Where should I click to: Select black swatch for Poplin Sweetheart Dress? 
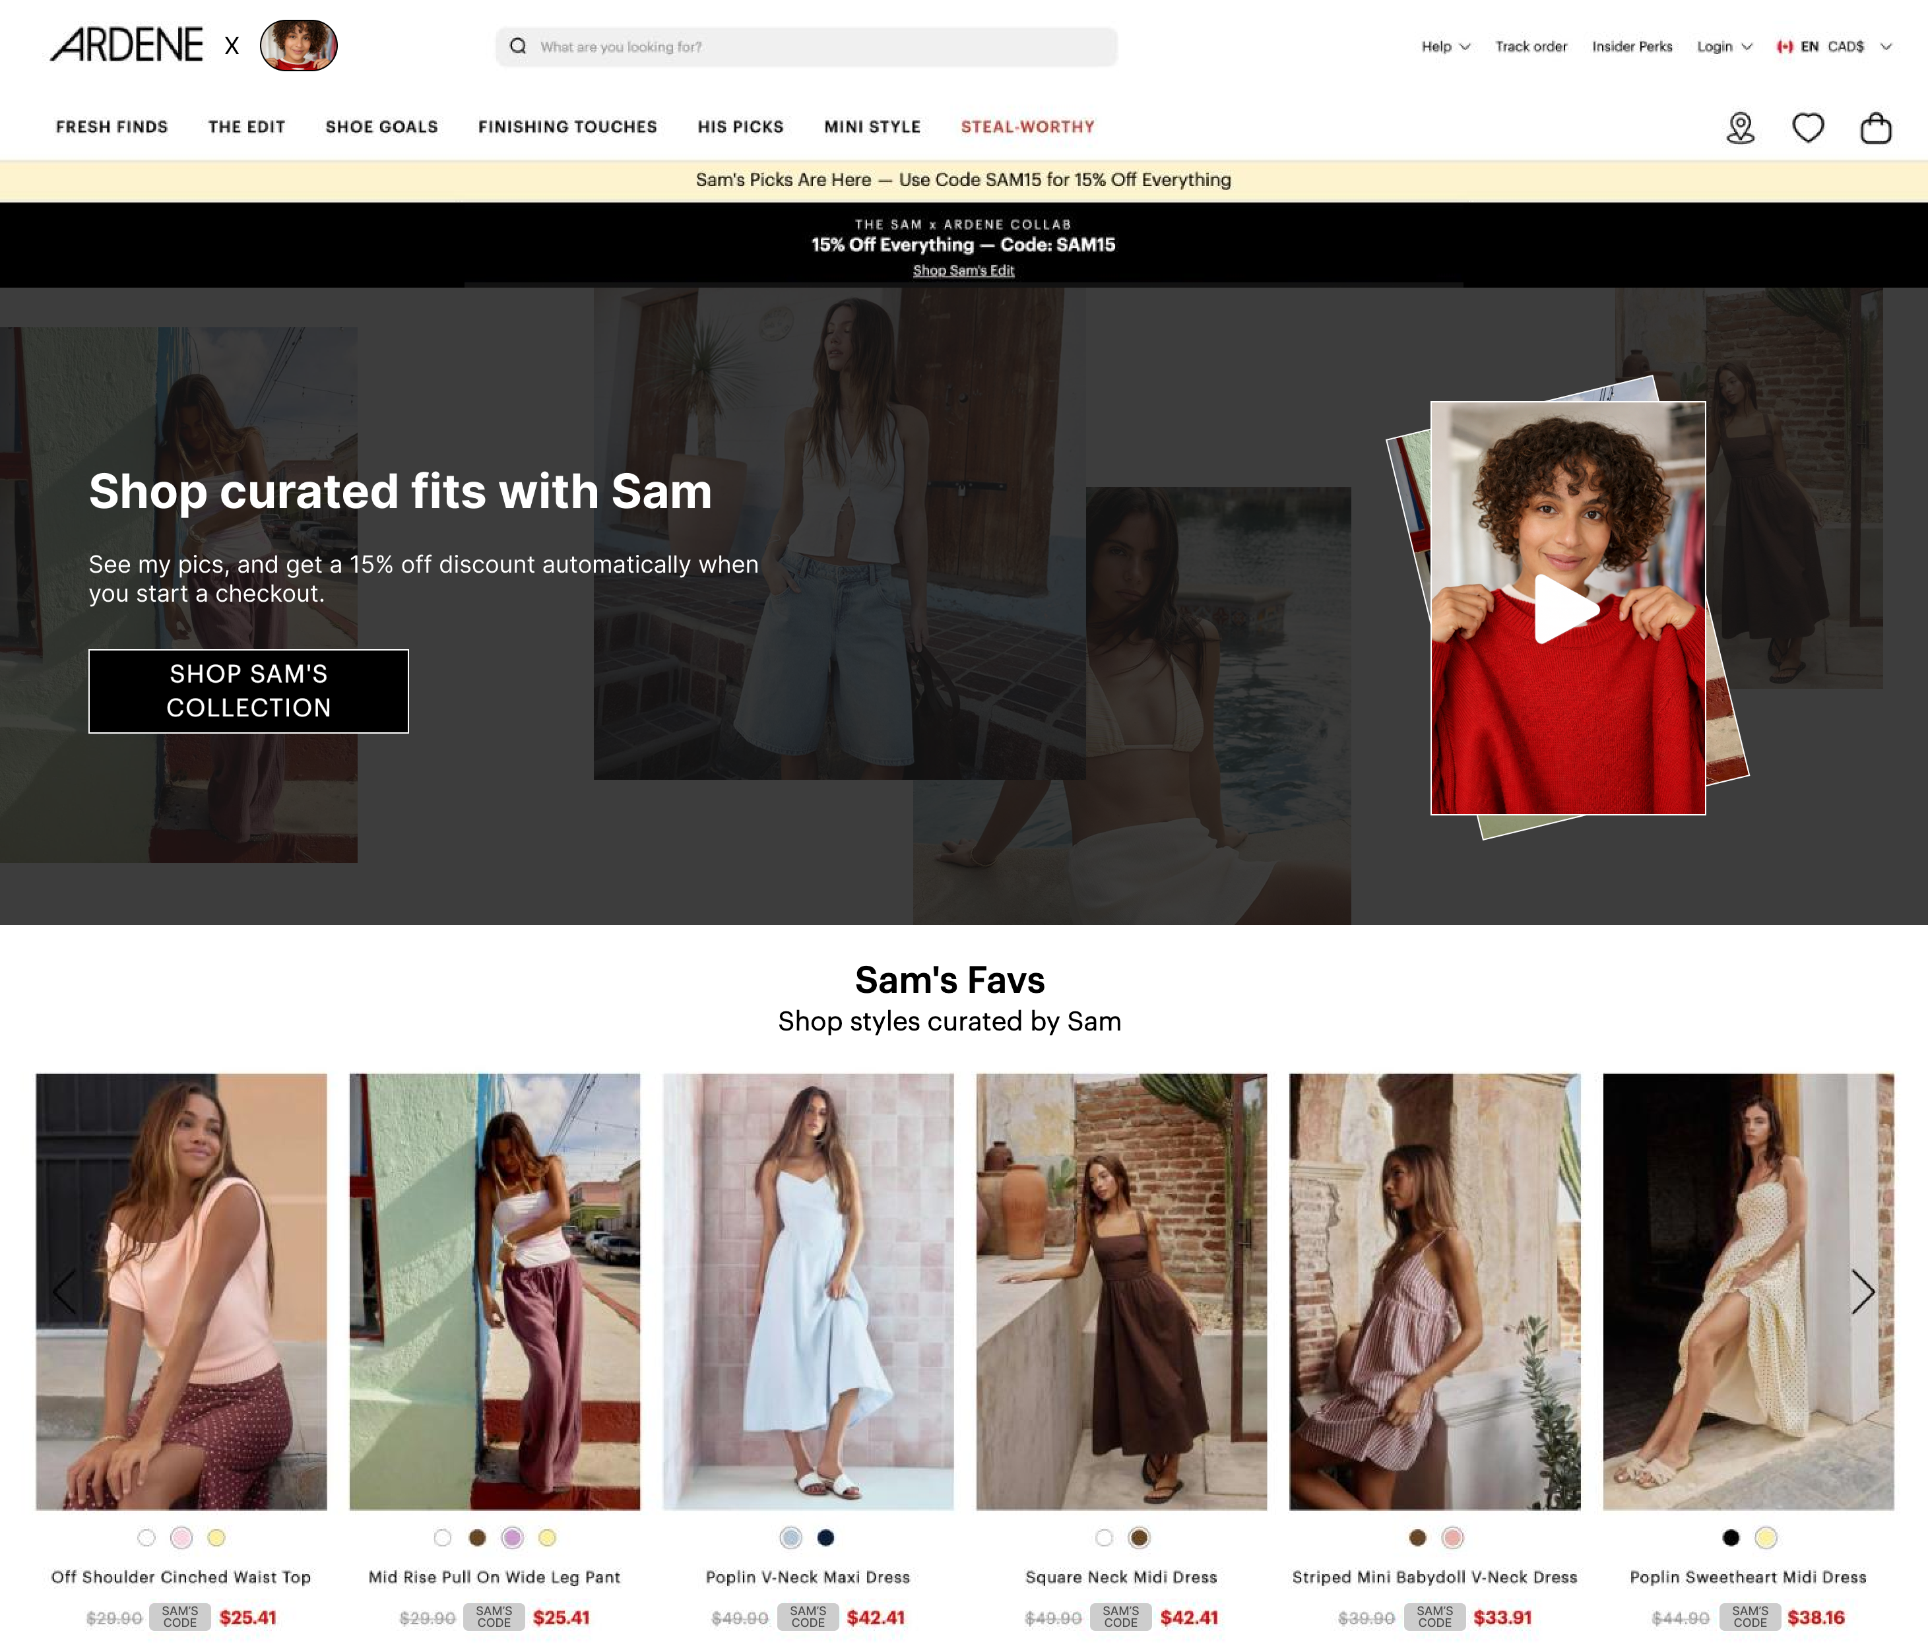click(x=1731, y=1538)
